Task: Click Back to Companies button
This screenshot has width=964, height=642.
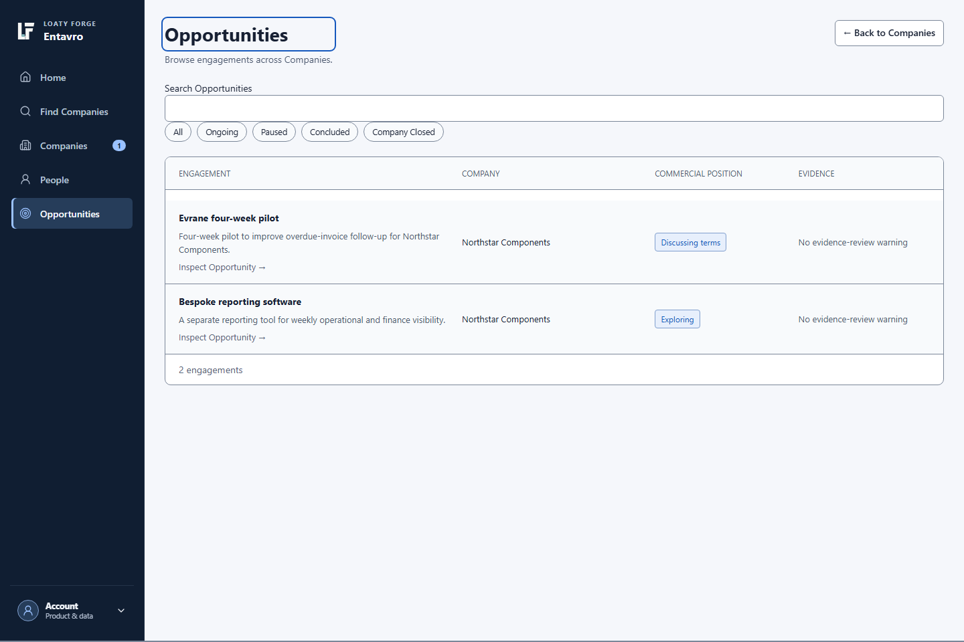Action: pos(889,33)
